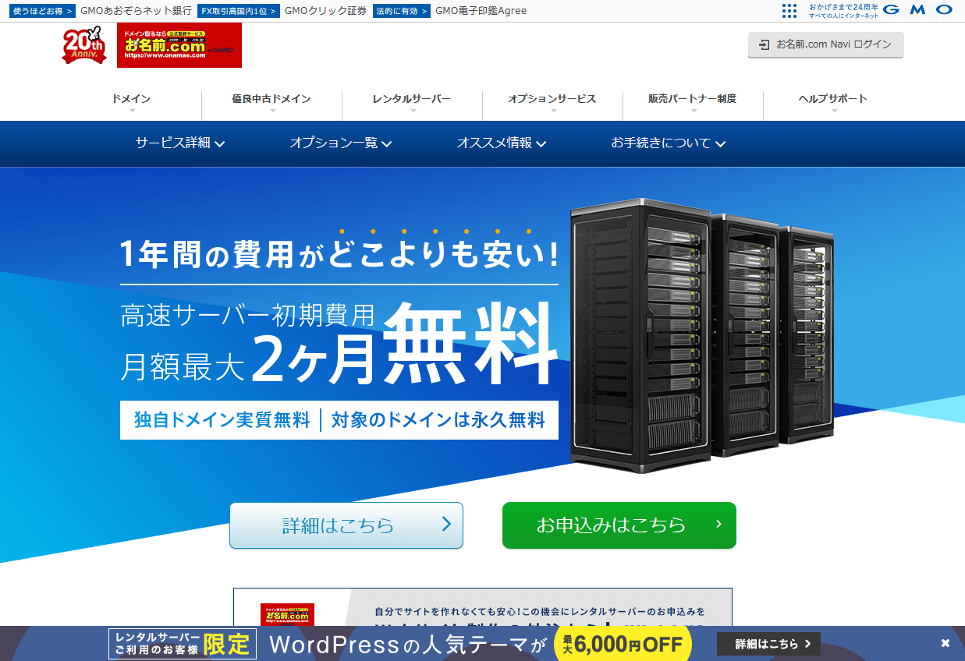Click the 20th Anniversary badge
This screenshot has height=661, width=965.
coord(83,46)
